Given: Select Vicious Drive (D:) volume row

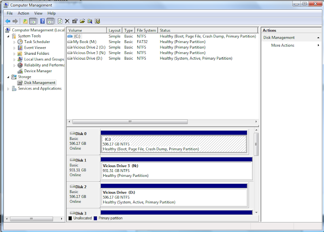Looking at the screenshot, I should point(162,58).
